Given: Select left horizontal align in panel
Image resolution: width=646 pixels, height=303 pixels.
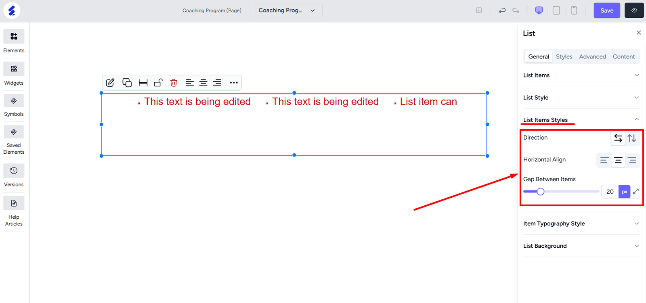Looking at the screenshot, I should click(604, 160).
